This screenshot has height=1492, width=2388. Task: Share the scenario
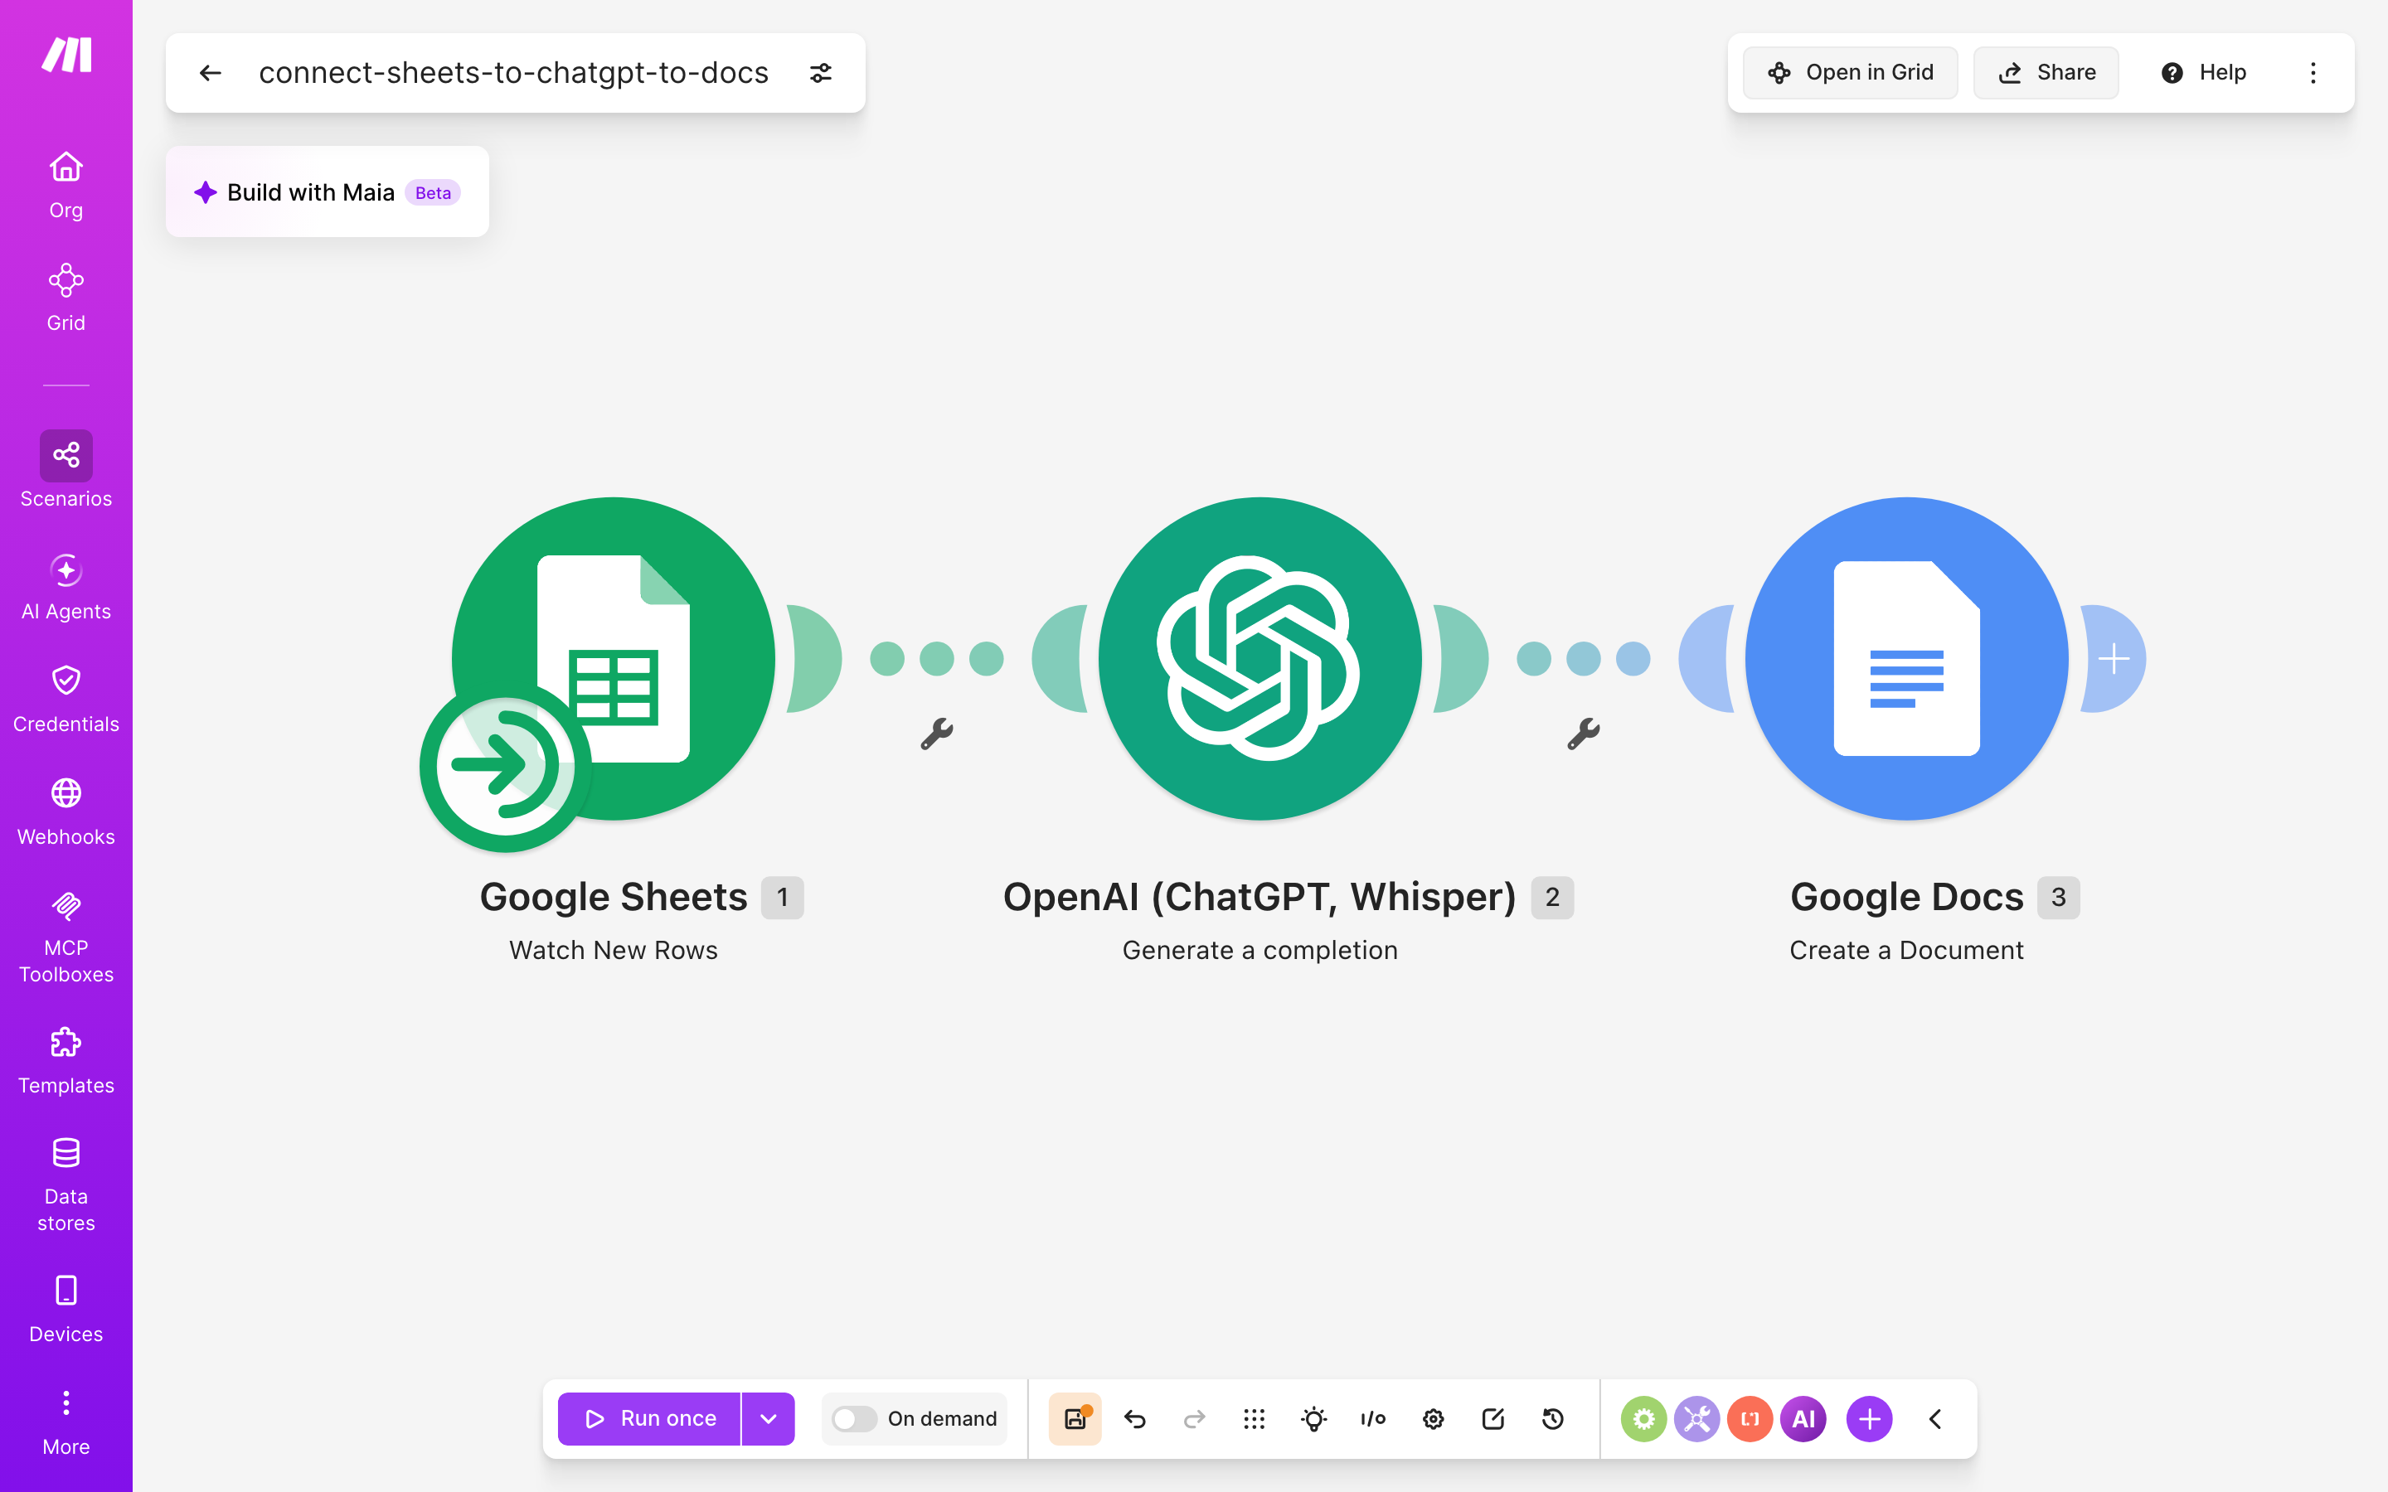click(x=2046, y=73)
